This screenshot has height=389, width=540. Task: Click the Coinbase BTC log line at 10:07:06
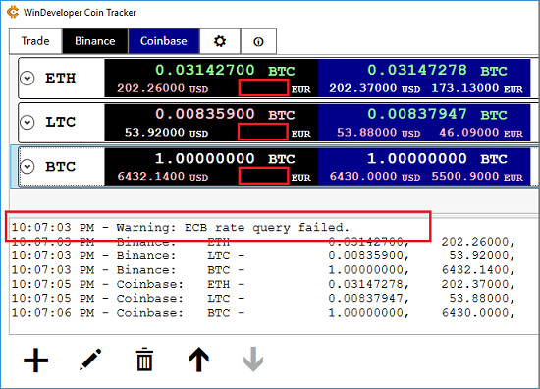tap(263, 312)
